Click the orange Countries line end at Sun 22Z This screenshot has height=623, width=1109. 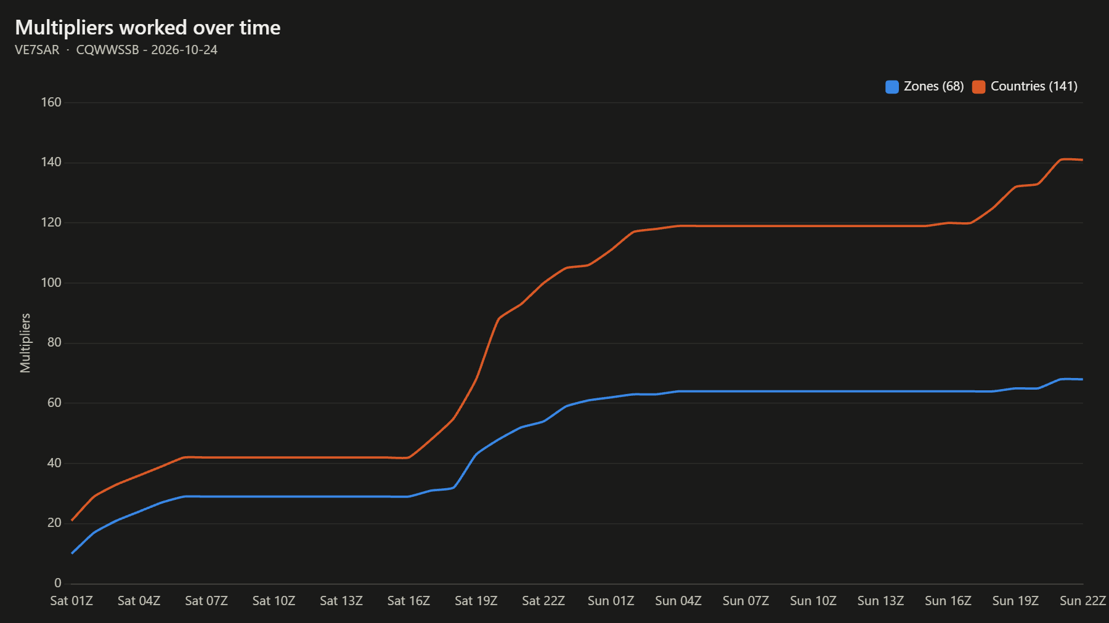point(1082,160)
